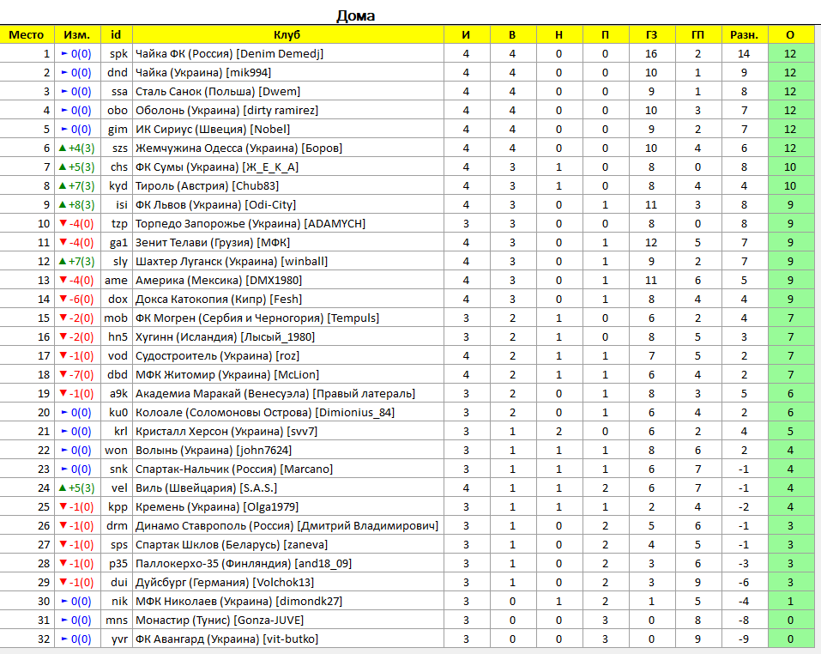Select club 'Шахтер Луганск (Украина) [winball]'
821x654 pixels.
tap(232, 261)
